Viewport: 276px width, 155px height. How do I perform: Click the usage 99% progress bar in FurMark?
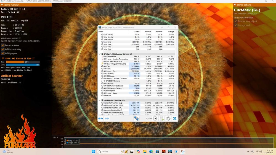(23, 65)
